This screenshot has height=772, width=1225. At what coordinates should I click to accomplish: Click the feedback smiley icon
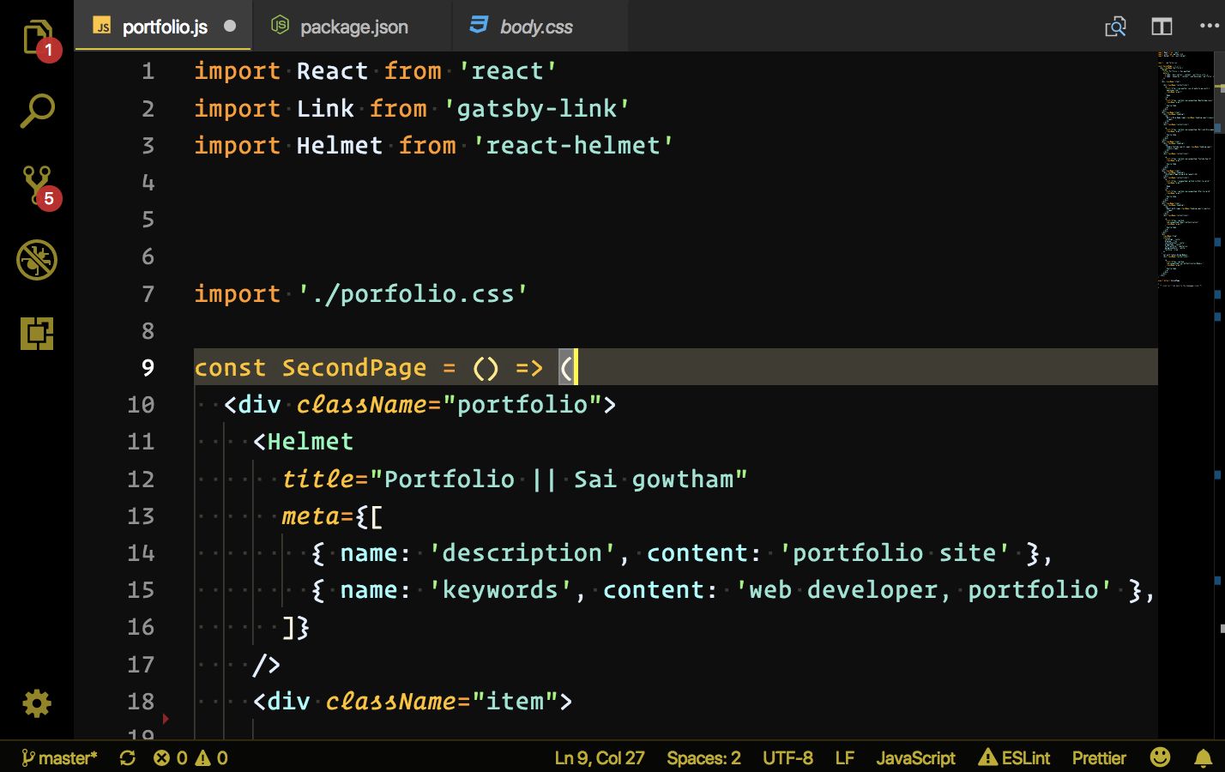tap(1160, 757)
